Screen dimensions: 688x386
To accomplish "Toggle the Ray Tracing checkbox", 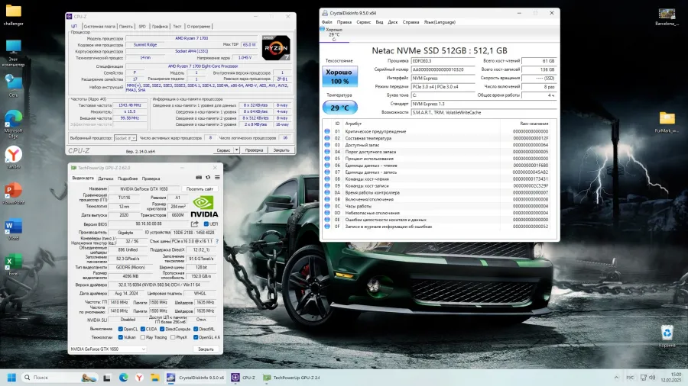I will pos(143,337).
